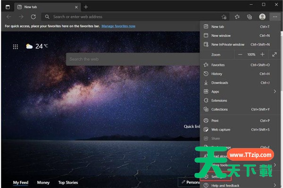
Task: Open the tab actions menu icon
Action: click(8, 7)
